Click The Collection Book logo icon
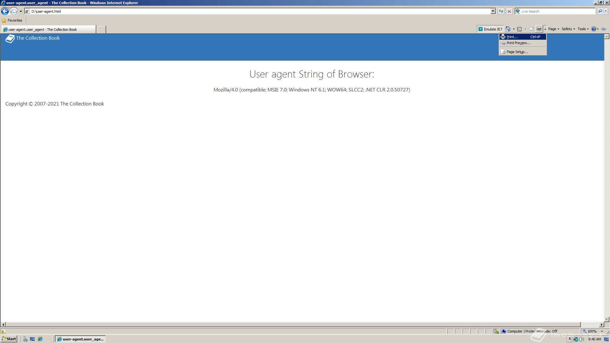 tap(10, 39)
